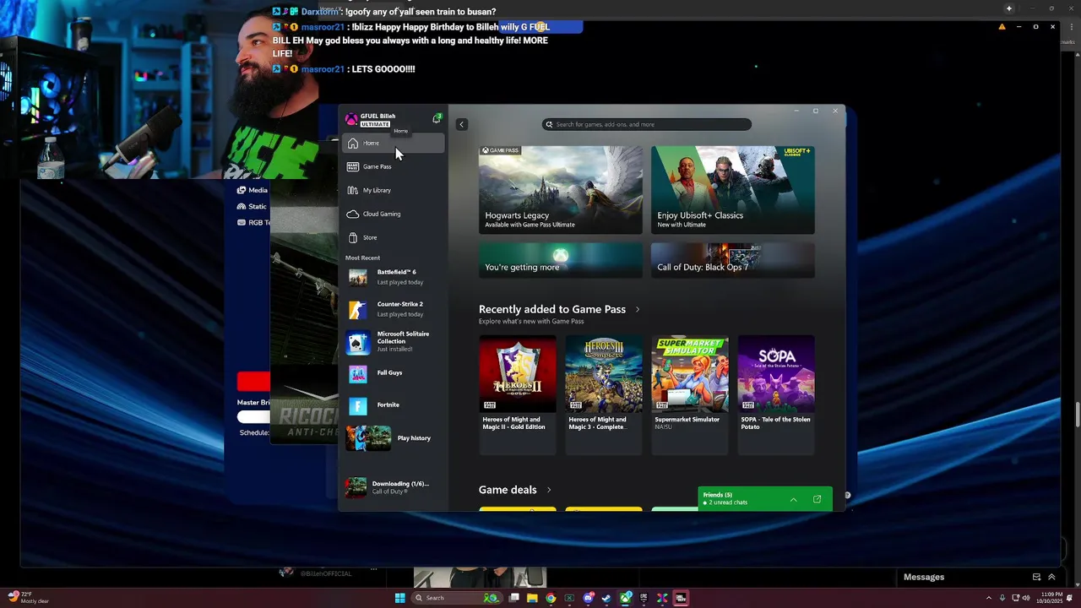Open You're getting more banner
Screen dimensions: 1081x608
pos(561,260)
